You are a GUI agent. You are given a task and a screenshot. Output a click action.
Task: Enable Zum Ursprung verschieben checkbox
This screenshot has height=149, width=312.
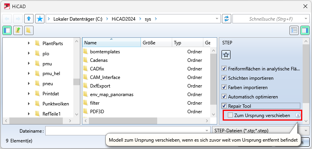(x=230, y=115)
